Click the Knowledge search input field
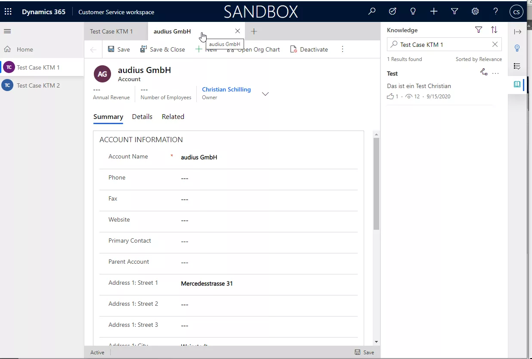Image resolution: width=532 pixels, height=359 pixels. 443,45
